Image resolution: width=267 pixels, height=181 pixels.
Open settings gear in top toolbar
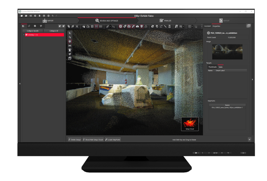click(35, 16)
